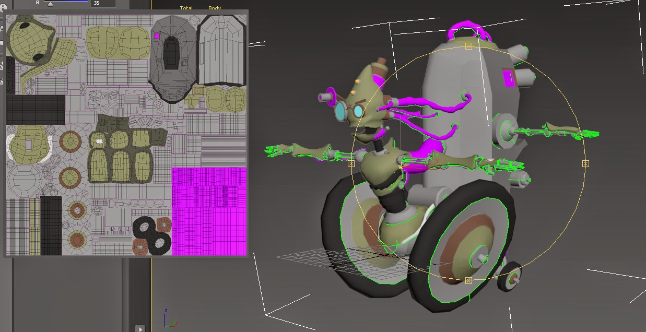Click the top handle of the yellow rotation gizmo

click(468, 46)
